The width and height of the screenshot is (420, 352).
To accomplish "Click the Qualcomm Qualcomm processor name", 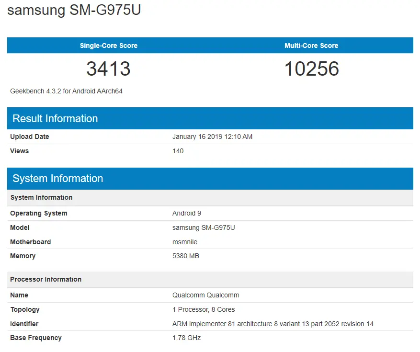I will click(x=205, y=295).
